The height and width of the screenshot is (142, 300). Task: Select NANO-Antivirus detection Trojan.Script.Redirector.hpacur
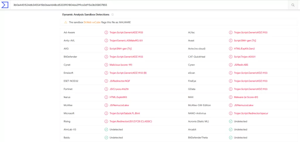click(x=251, y=113)
